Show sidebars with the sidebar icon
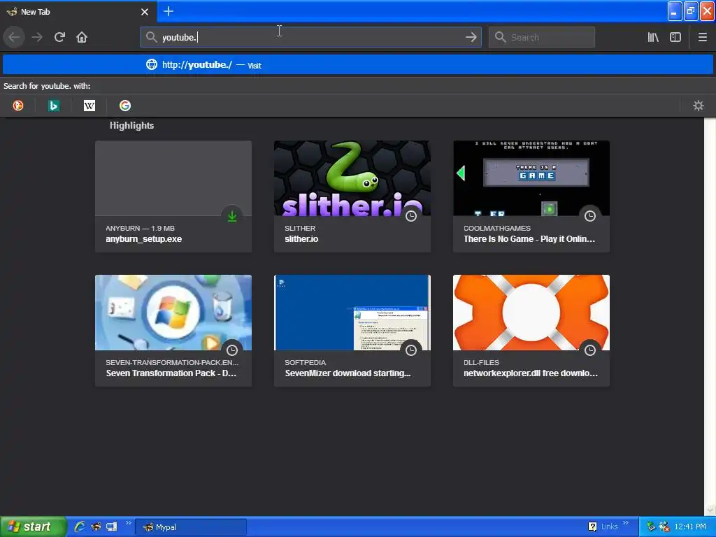This screenshot has height=537, width=716. pyautogui.click(x=675, y=37)
